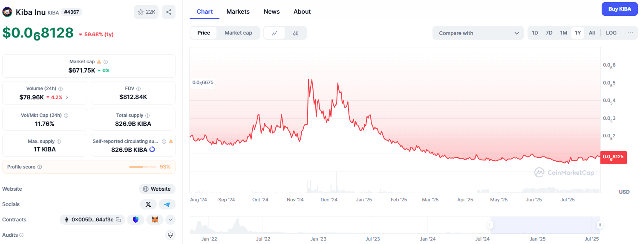Click the 0.0₆8125 current price label
Image resolution: width=640 pixels, height=244 pixels.
pyautogui.click(x=613, y=157)
